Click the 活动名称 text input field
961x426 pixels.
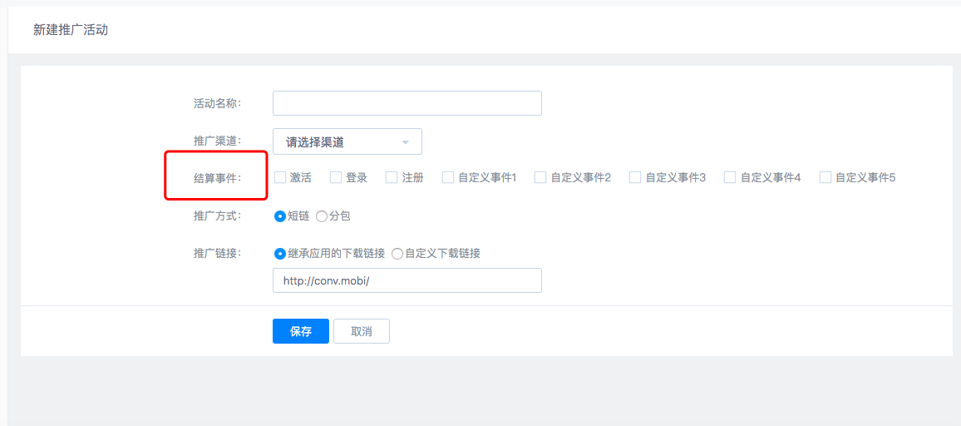[407, 103]
